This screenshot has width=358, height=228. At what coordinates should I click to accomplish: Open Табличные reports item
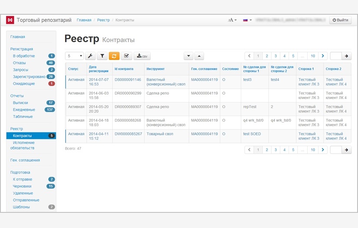point(23,116)
